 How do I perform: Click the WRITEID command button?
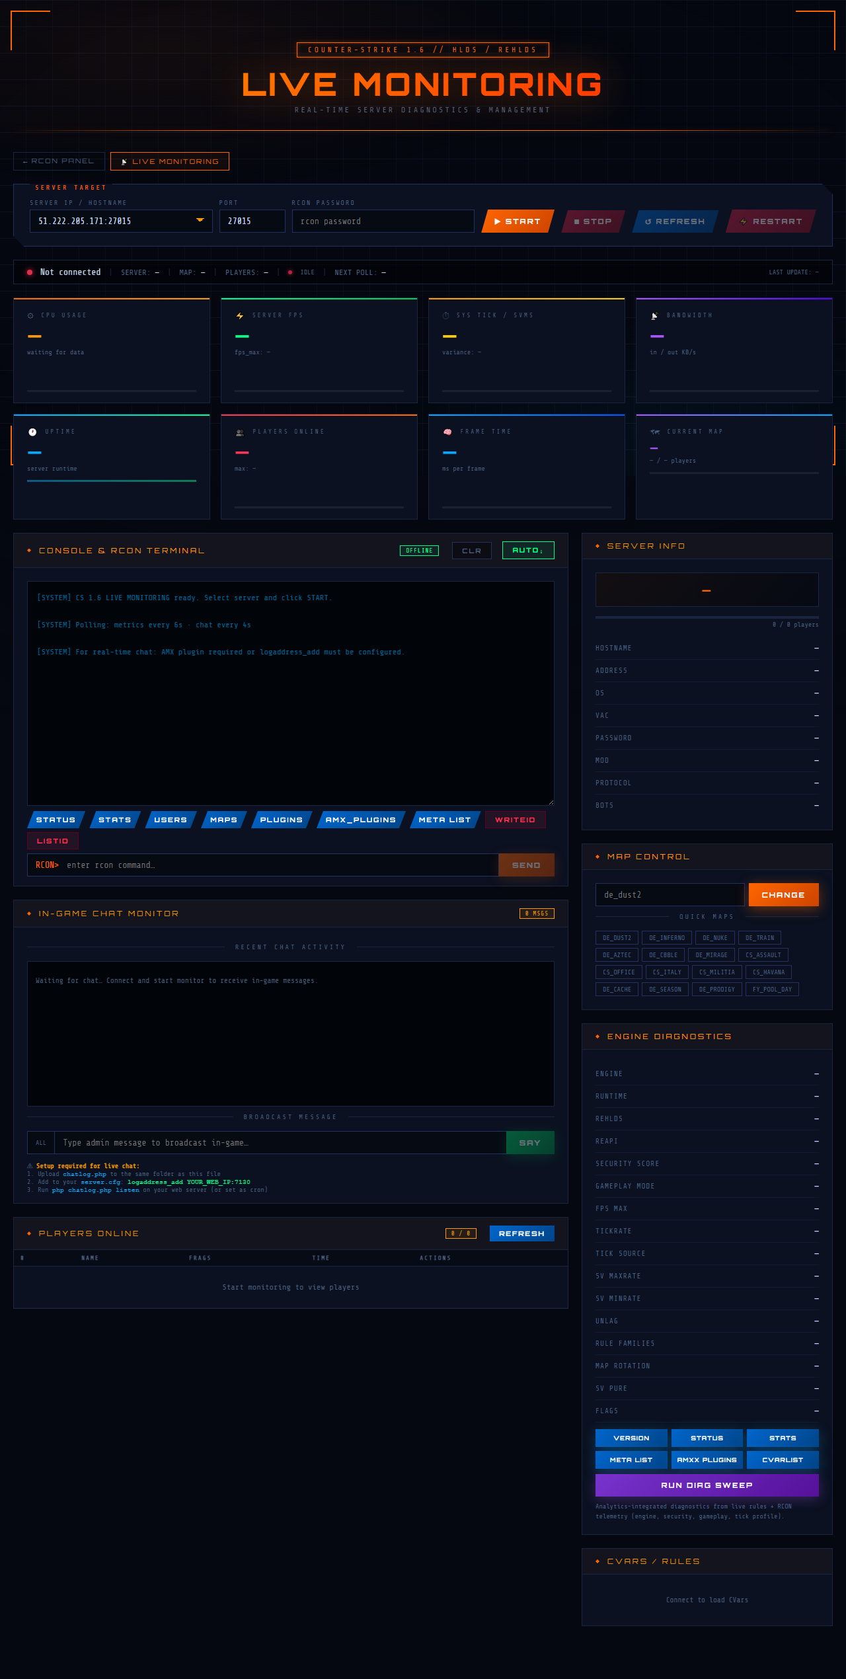[x=516, y=820]
